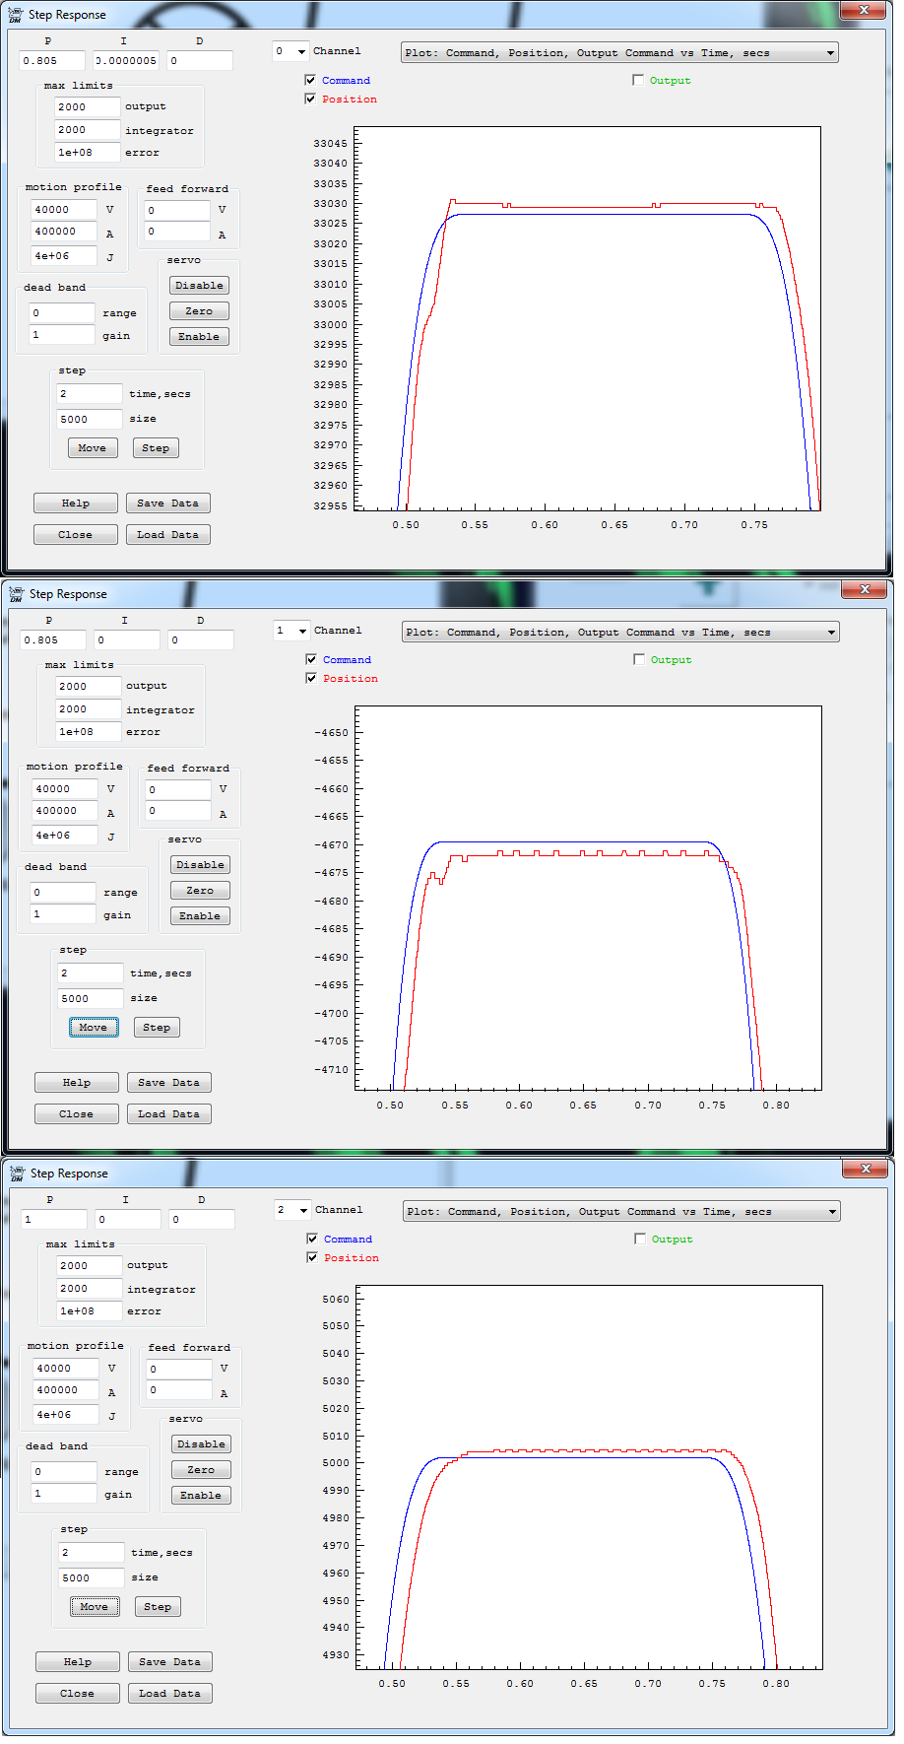Enable Output checkbox in the Channel 1 window
904x1744 pixels.
(x=639, y=660)
